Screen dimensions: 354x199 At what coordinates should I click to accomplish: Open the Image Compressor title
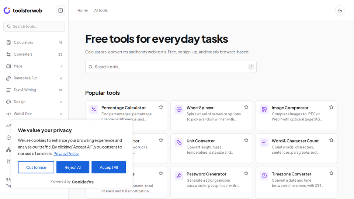pos(290,108)
